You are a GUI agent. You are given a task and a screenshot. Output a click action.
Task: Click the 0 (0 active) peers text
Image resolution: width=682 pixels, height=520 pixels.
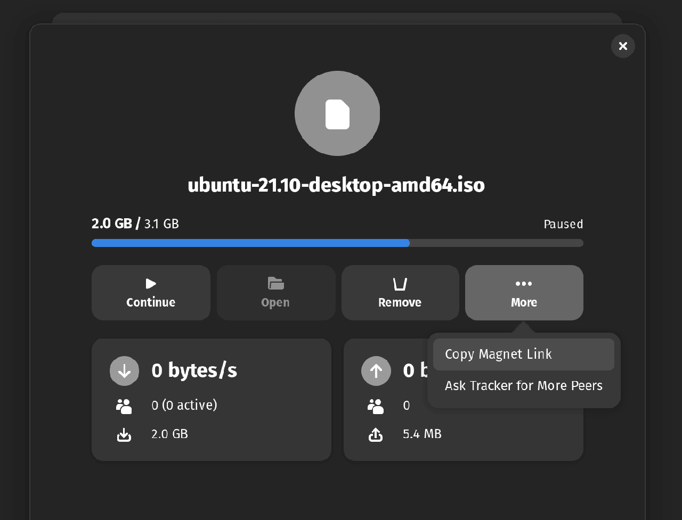pyautogui.click(x=184, y=406)
